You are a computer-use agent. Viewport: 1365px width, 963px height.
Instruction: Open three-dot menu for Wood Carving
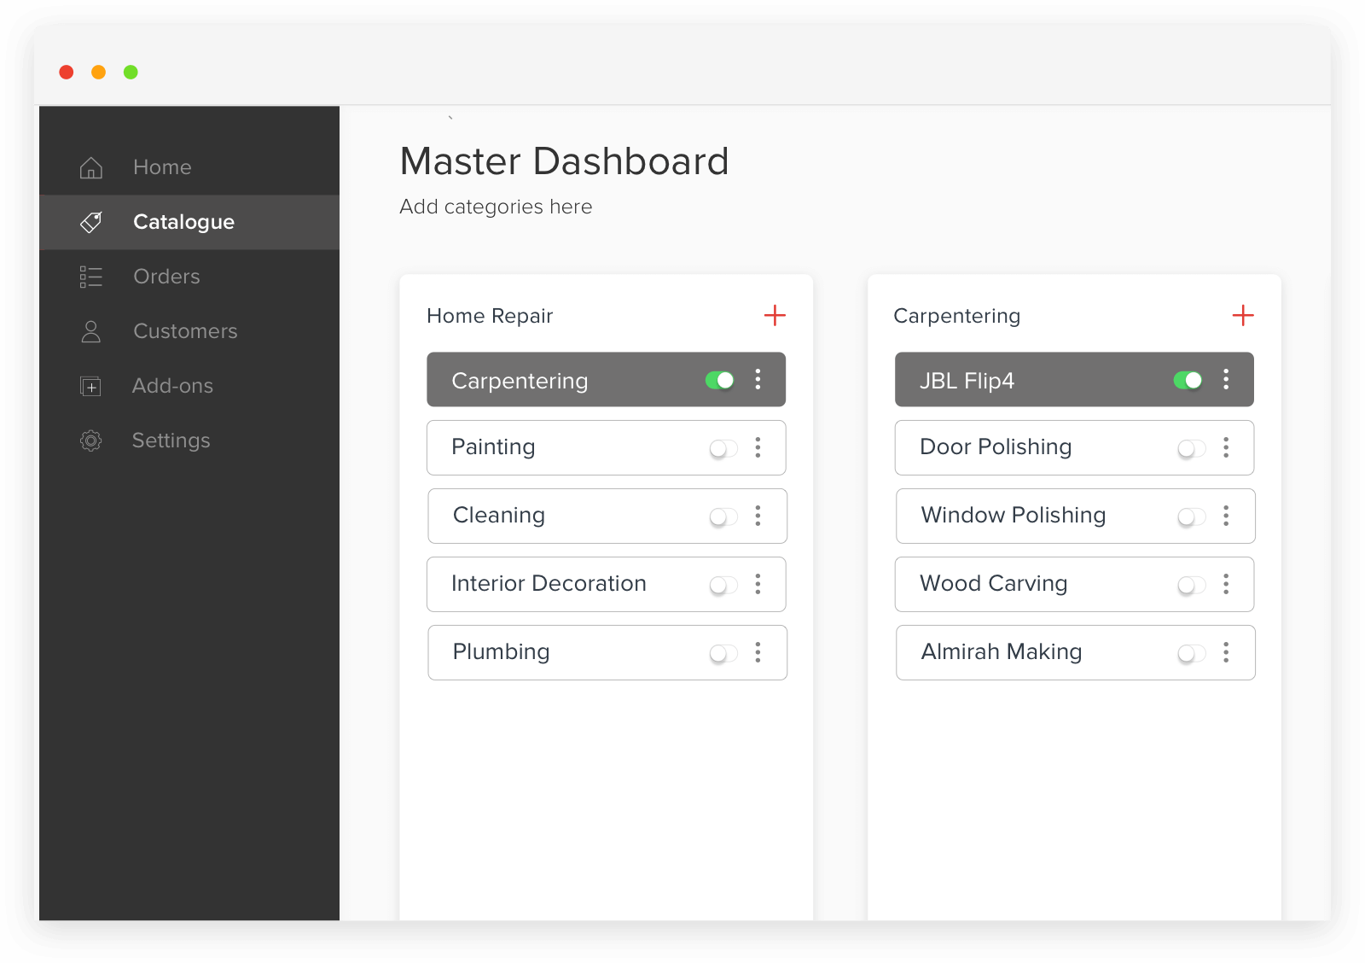coord(1226,584)
